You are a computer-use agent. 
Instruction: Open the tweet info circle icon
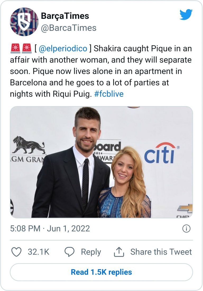[186, 229]
